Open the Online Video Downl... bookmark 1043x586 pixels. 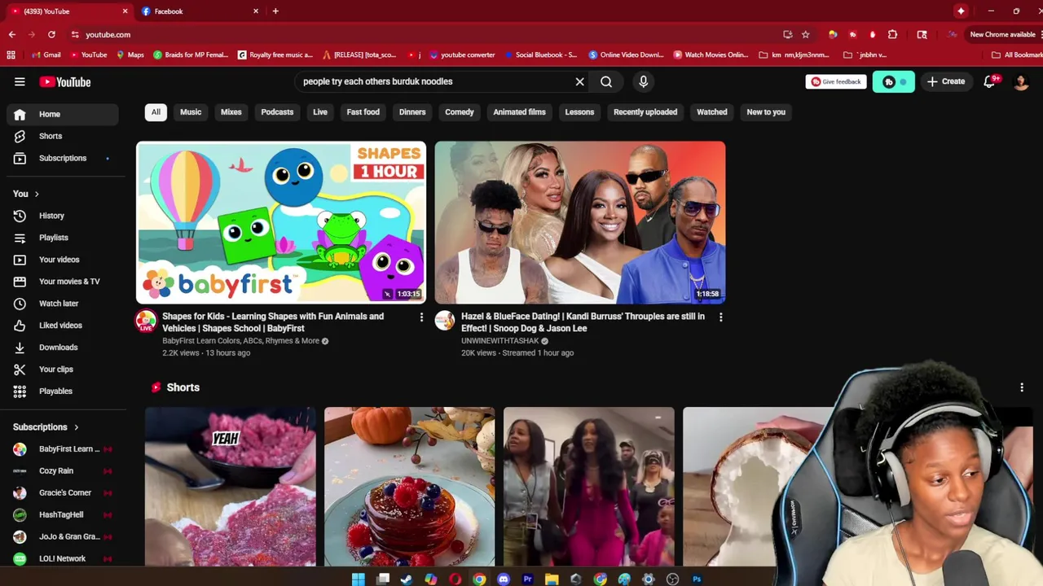[x=626, y=55]
